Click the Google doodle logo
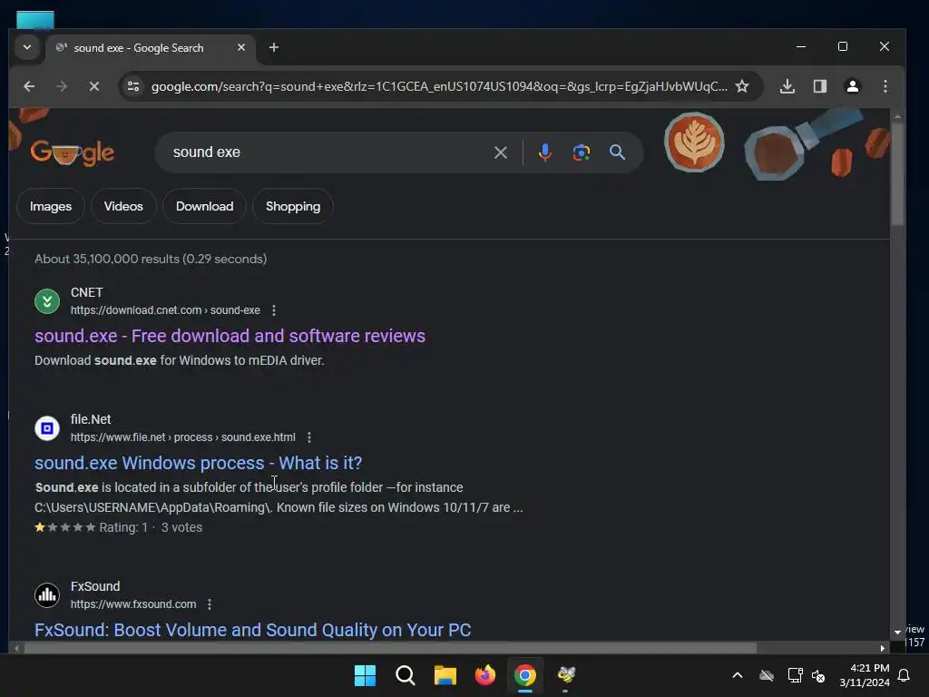This screenshot has height=697, width=929. 73,152
